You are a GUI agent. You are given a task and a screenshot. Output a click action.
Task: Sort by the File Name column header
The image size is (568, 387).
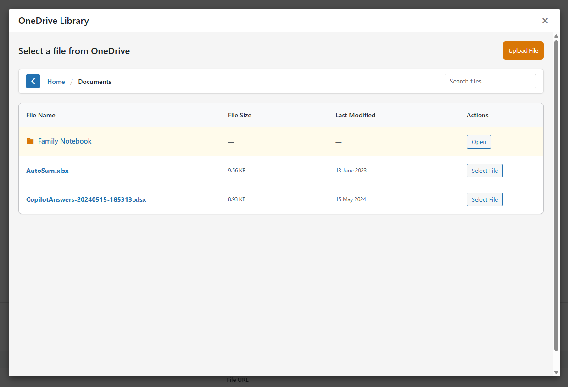(x=40, y=115)
